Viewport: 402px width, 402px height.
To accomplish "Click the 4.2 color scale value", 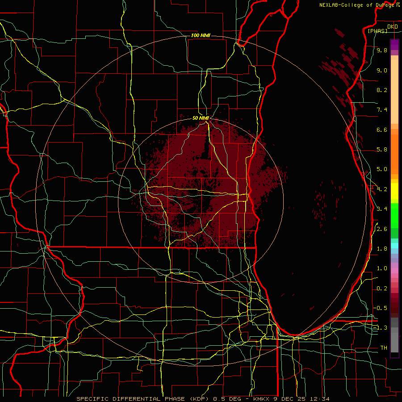I will click(x=382, y=189).
